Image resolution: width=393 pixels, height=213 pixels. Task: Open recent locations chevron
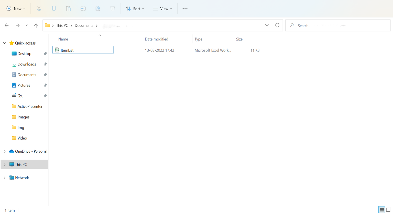click(27, 25)
